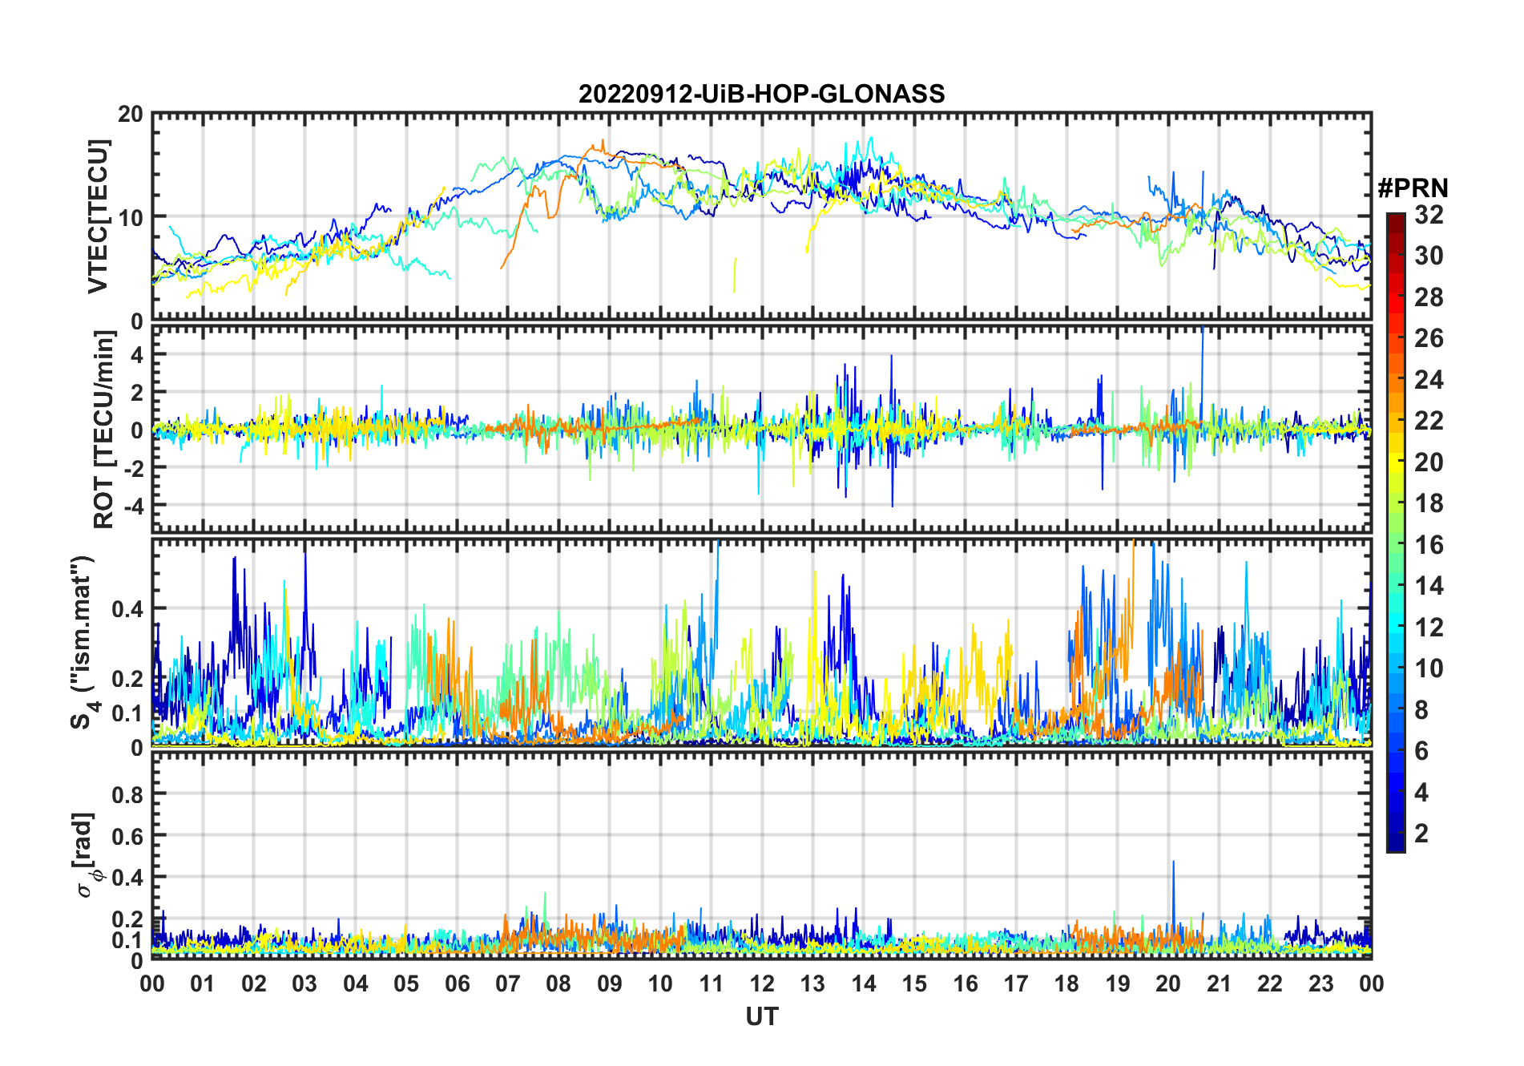Click the sigma phi [rad] axis label
Viewport: 1524px width, 1066px height.
(87, 855)
